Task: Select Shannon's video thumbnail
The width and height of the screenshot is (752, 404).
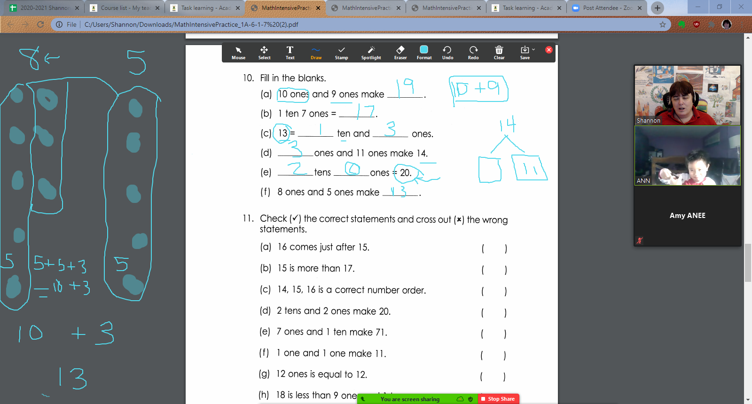Action: 688,95
